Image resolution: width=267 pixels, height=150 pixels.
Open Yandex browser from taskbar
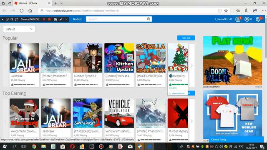point(120,146)
